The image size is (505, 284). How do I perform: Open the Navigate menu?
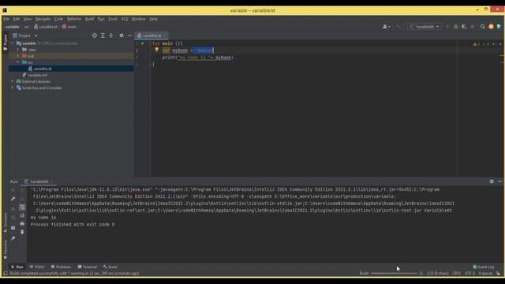click(43, 19)
